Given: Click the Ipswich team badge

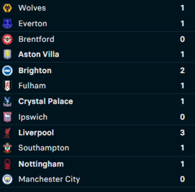Looking at the screenshot, I should pyautogui.click(x=7, y=117).
